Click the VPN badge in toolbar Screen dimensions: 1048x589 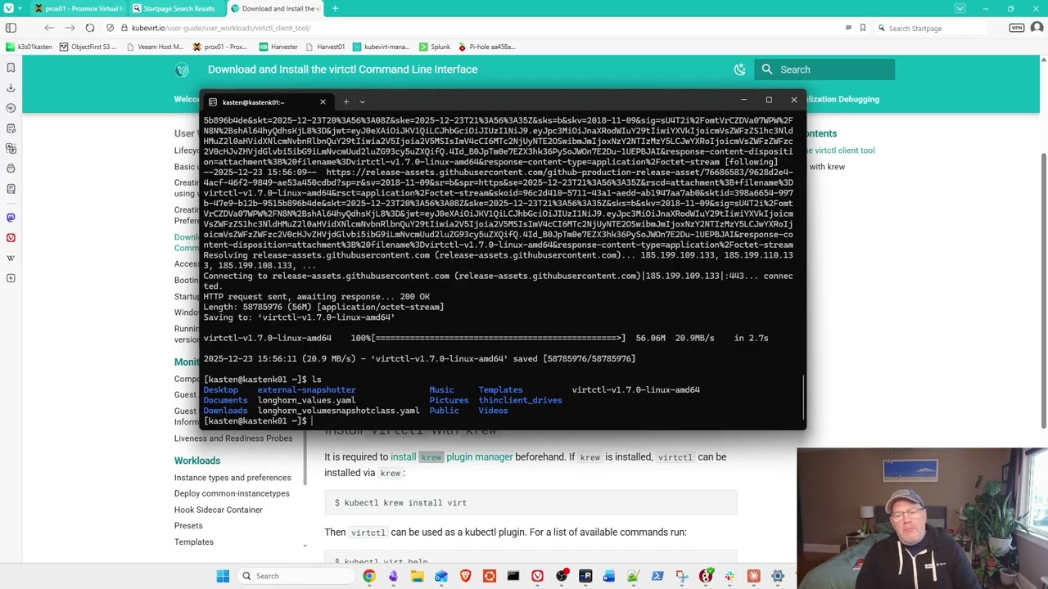[1016, 28]
